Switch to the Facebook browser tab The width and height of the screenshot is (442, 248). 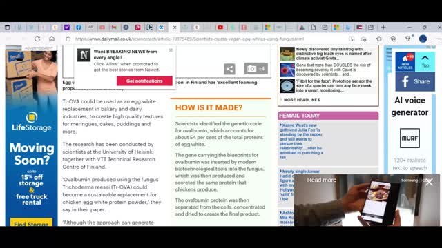79,28
